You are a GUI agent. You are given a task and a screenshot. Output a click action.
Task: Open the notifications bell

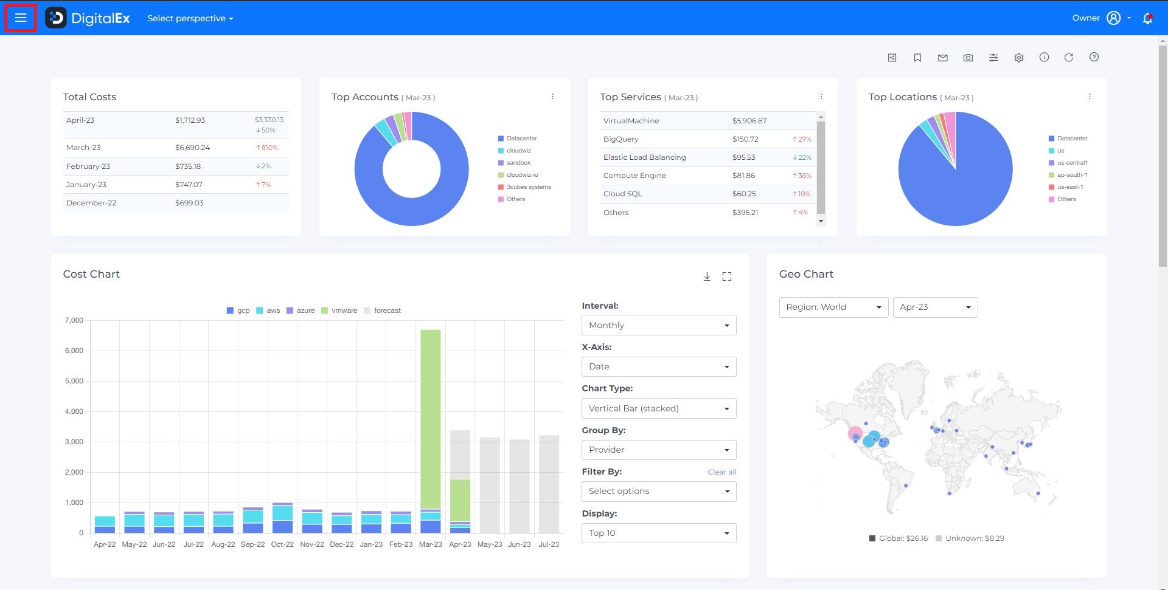tap(1147, 18)
